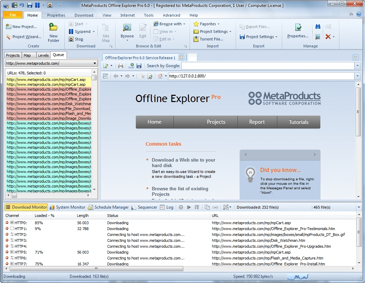Toggle the System Monitor view
Screen dimensions: 365x283
[x=67, y=207]
